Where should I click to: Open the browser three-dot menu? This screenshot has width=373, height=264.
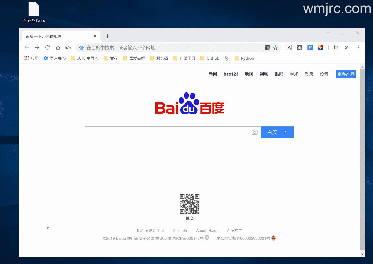pyautogui.click(x=358, y=47)
